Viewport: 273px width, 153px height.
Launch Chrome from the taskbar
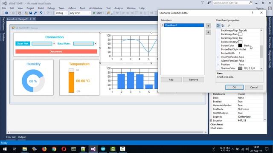point(54,149)
